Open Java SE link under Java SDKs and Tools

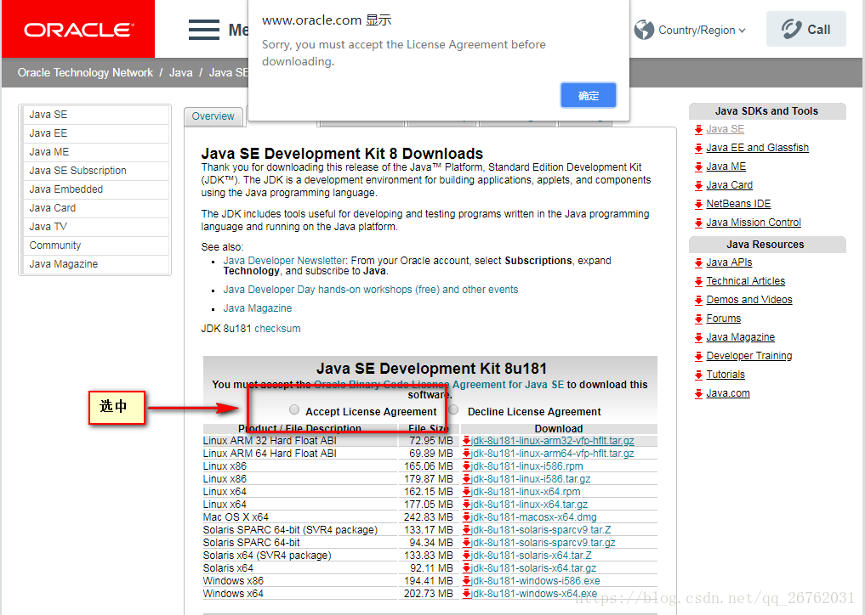click(x=725, y=129)
